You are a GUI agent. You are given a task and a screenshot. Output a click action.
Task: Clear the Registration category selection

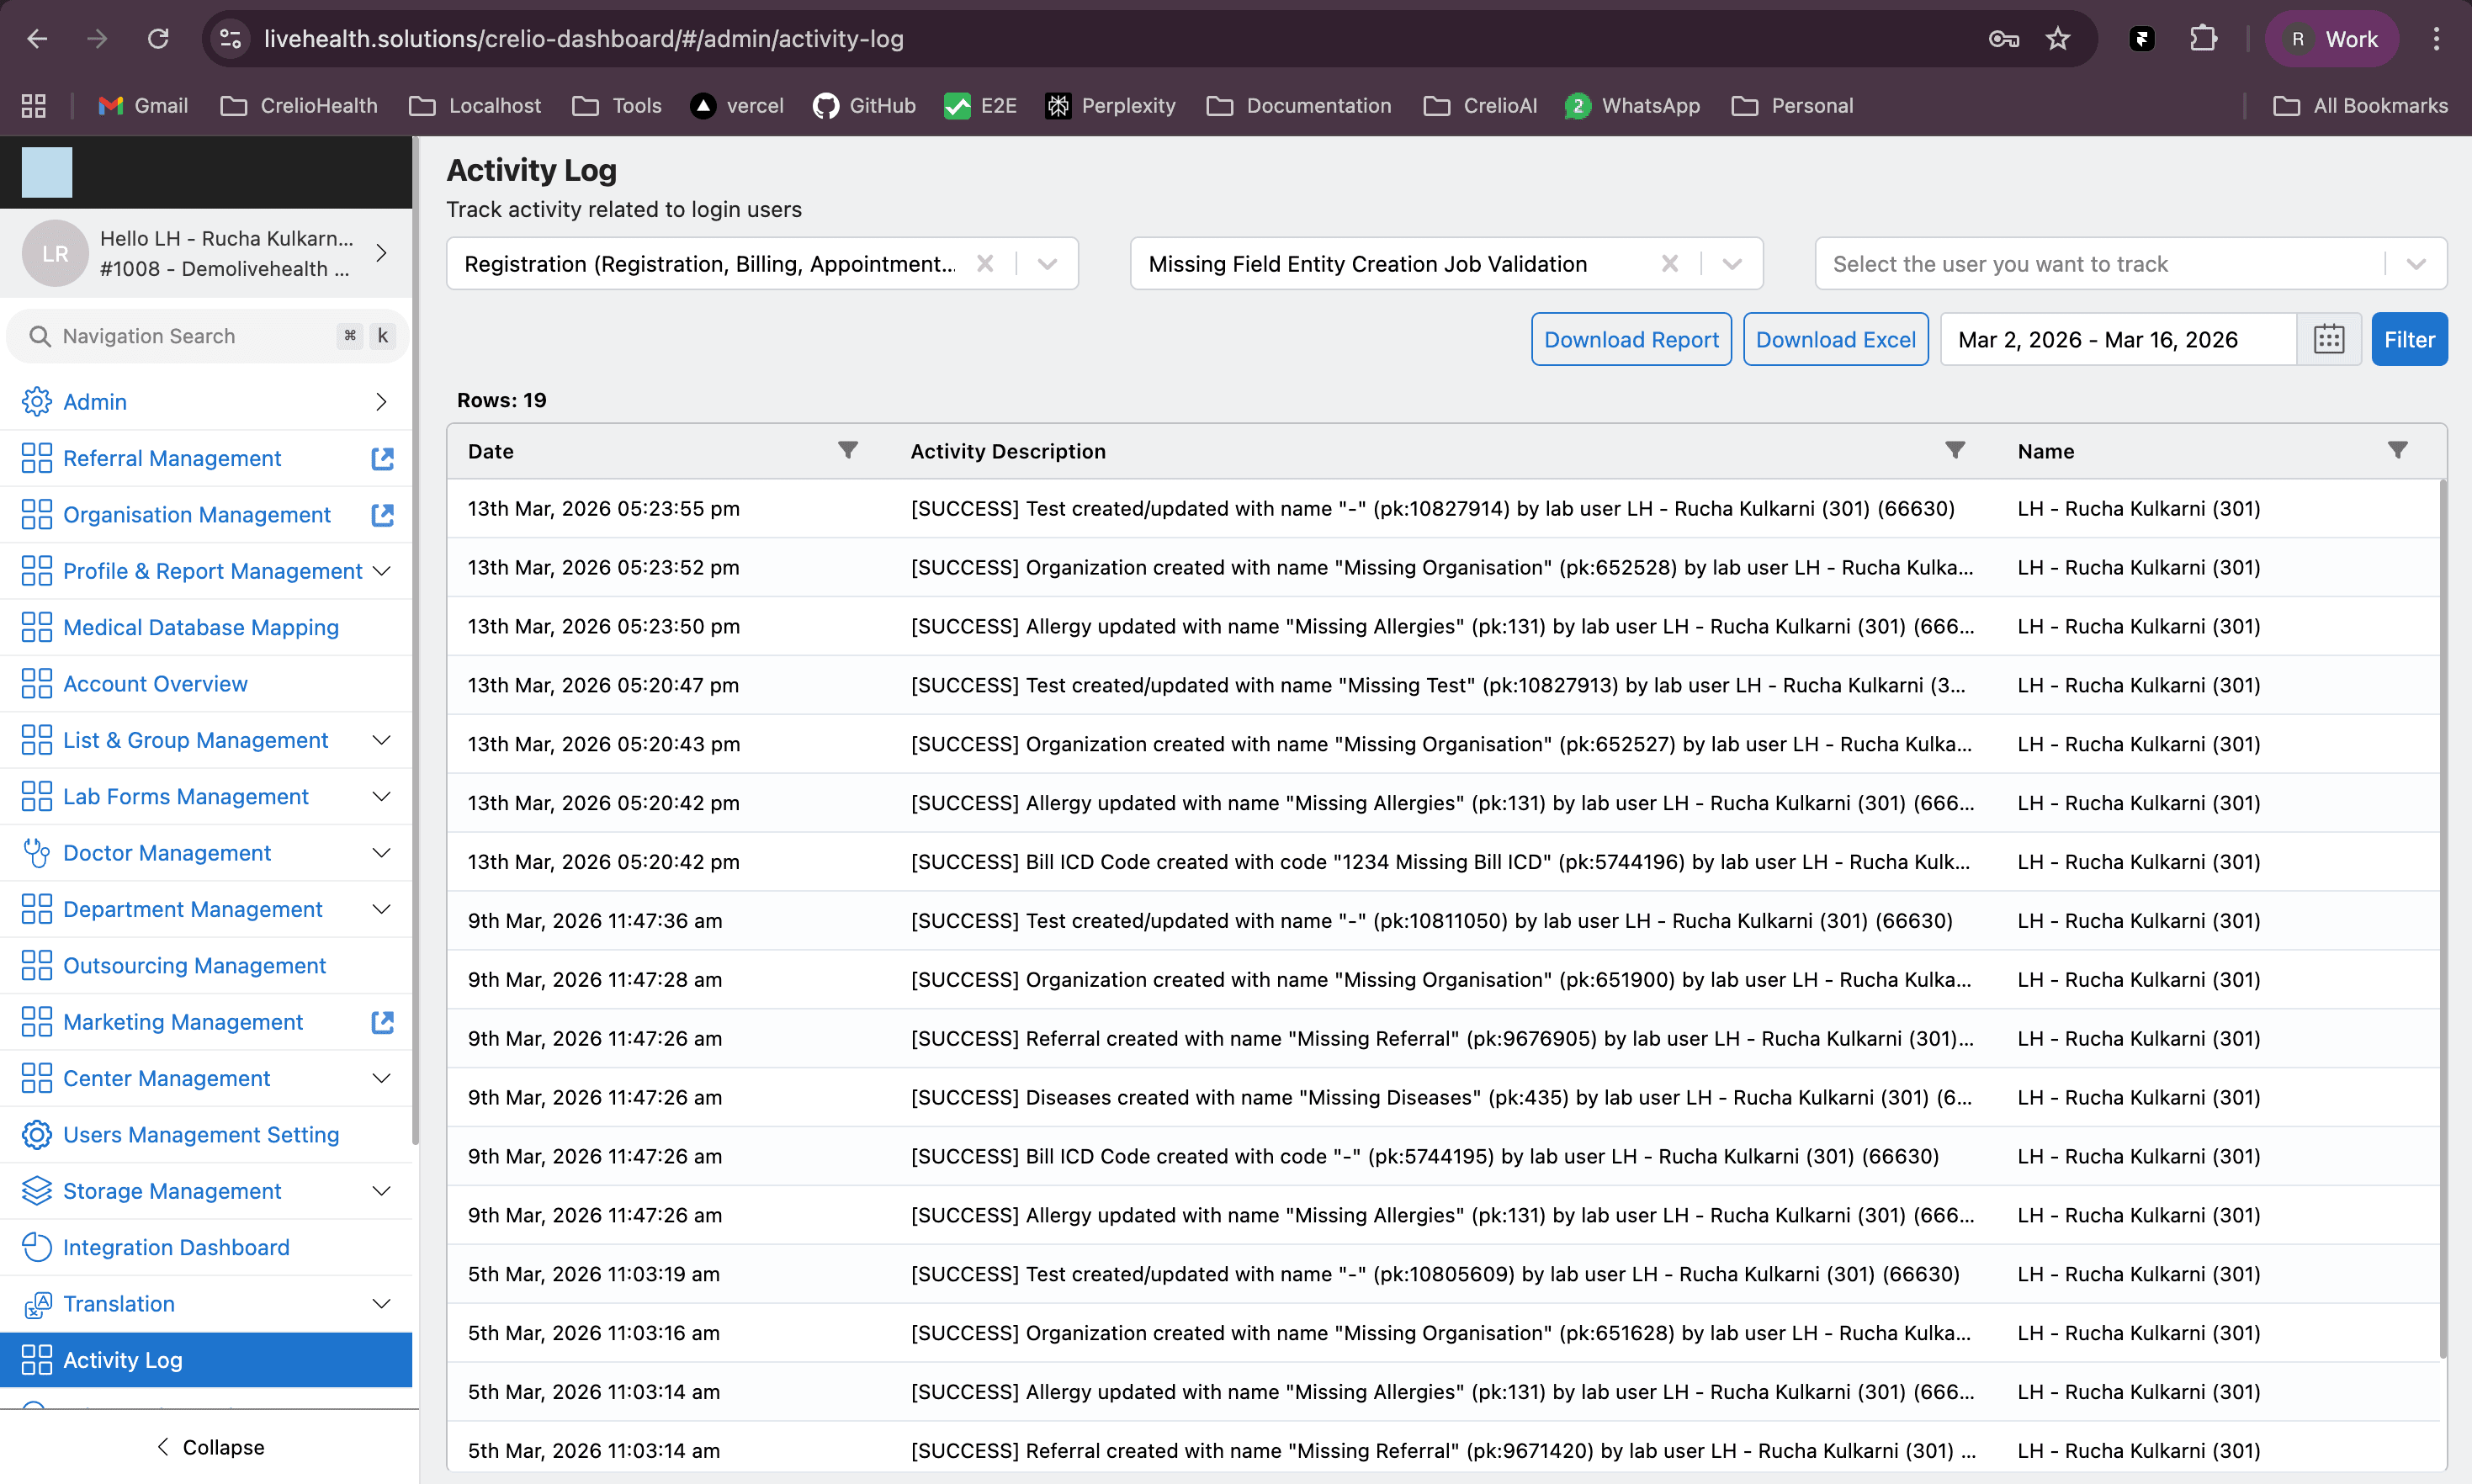(985, 263)
